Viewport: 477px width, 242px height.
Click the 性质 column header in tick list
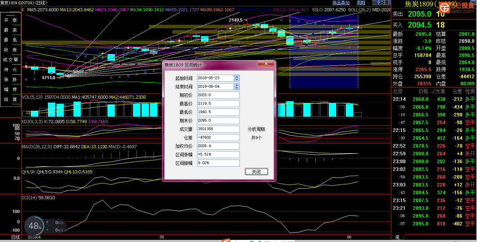[470, 91]
